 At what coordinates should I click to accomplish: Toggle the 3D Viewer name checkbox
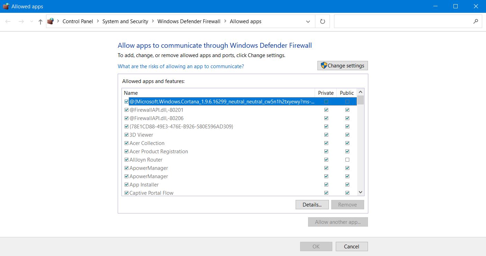[x=126, y=135]
